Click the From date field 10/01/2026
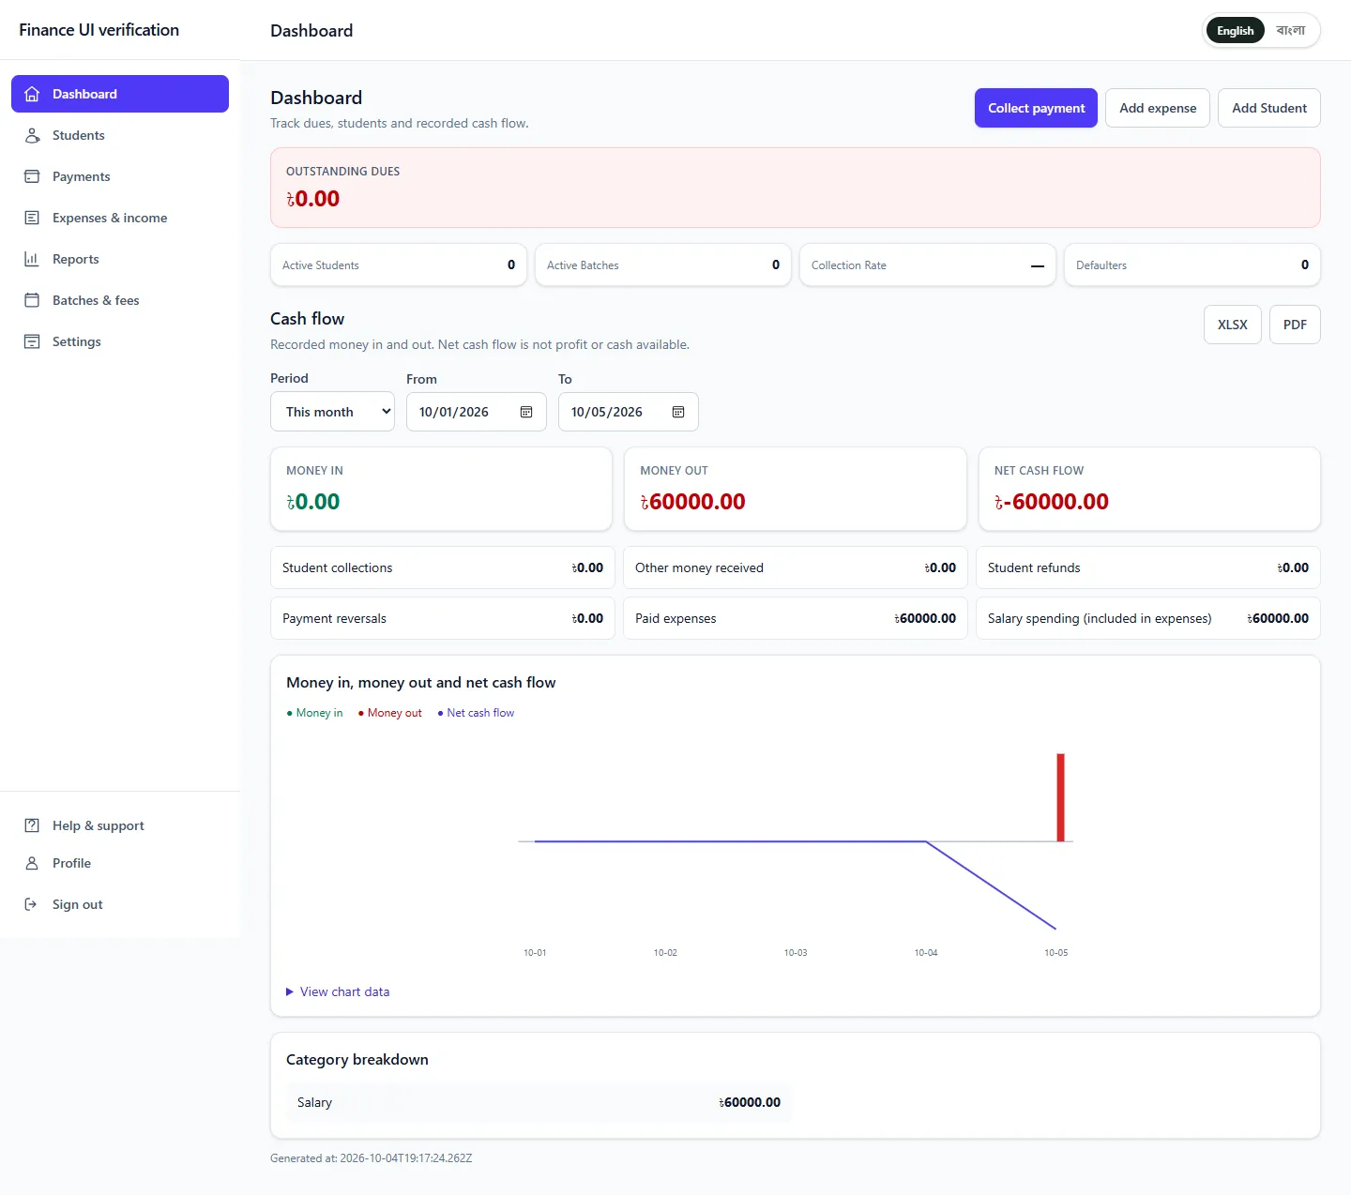Screen dimensions: 1351x1195 [477, 412]
